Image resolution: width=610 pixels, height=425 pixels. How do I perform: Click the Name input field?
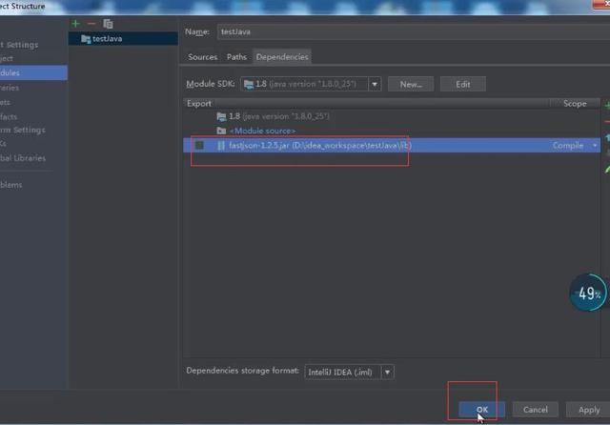[413, 31]
